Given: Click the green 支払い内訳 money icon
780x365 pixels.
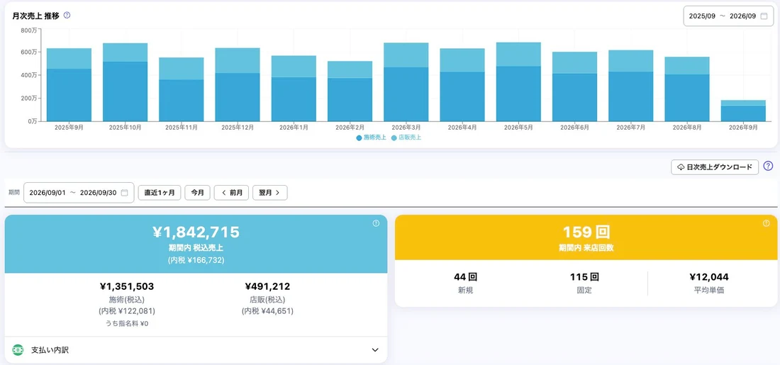Looking at the screenshot, I should coord(18,350).
